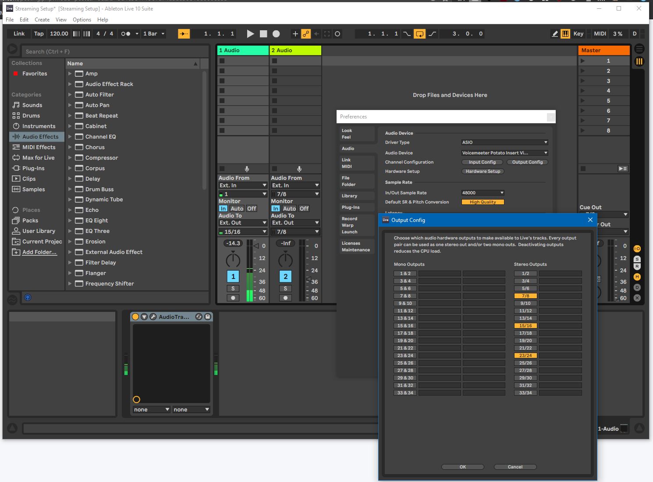This screenshot has height=482, width=653.
Task: Expand the Compressor folder in the browser
Action: click(70, 158)
